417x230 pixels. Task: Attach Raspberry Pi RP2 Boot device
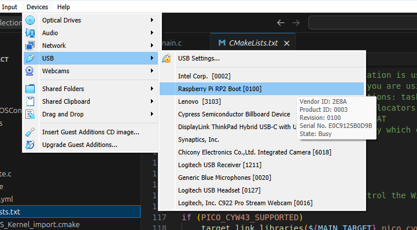tap(261, 89)
